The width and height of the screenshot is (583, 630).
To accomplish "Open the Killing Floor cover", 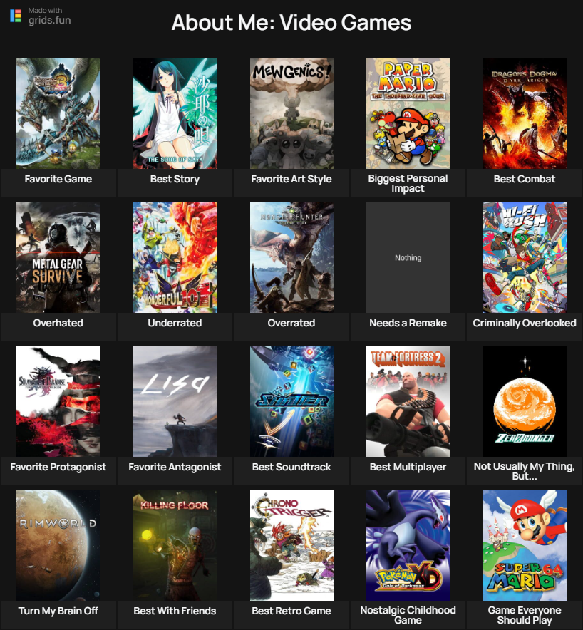I will pyautogui.click(x=175, y=544).
